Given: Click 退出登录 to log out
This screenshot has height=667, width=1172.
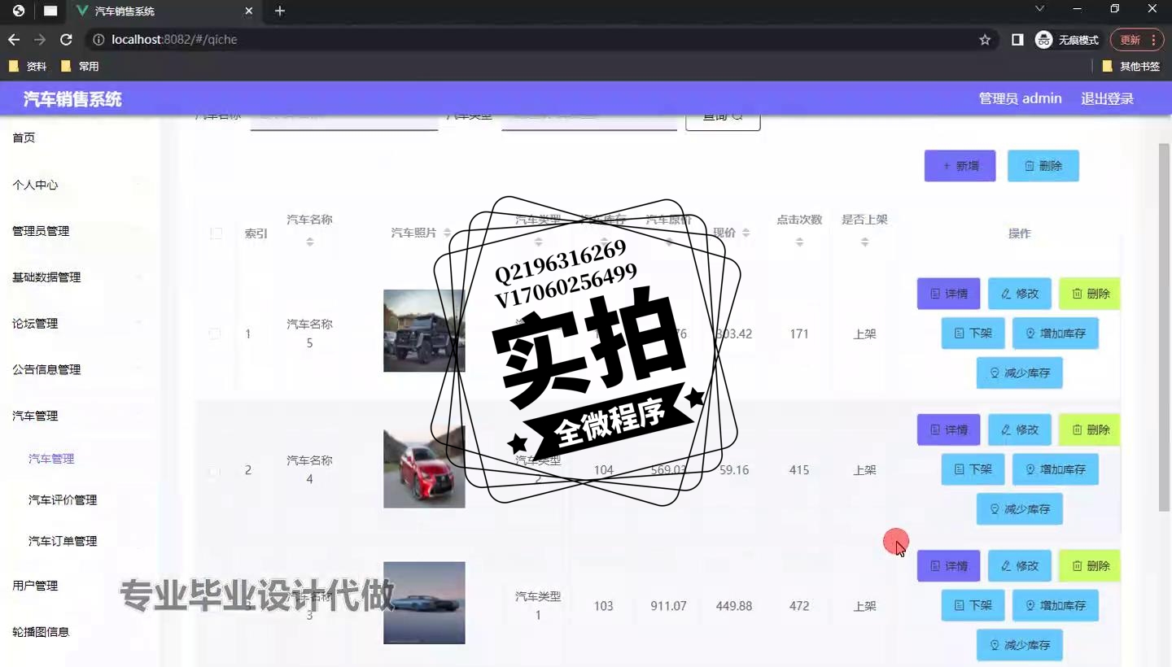Looking at the screenshot, I should 1107,98.
